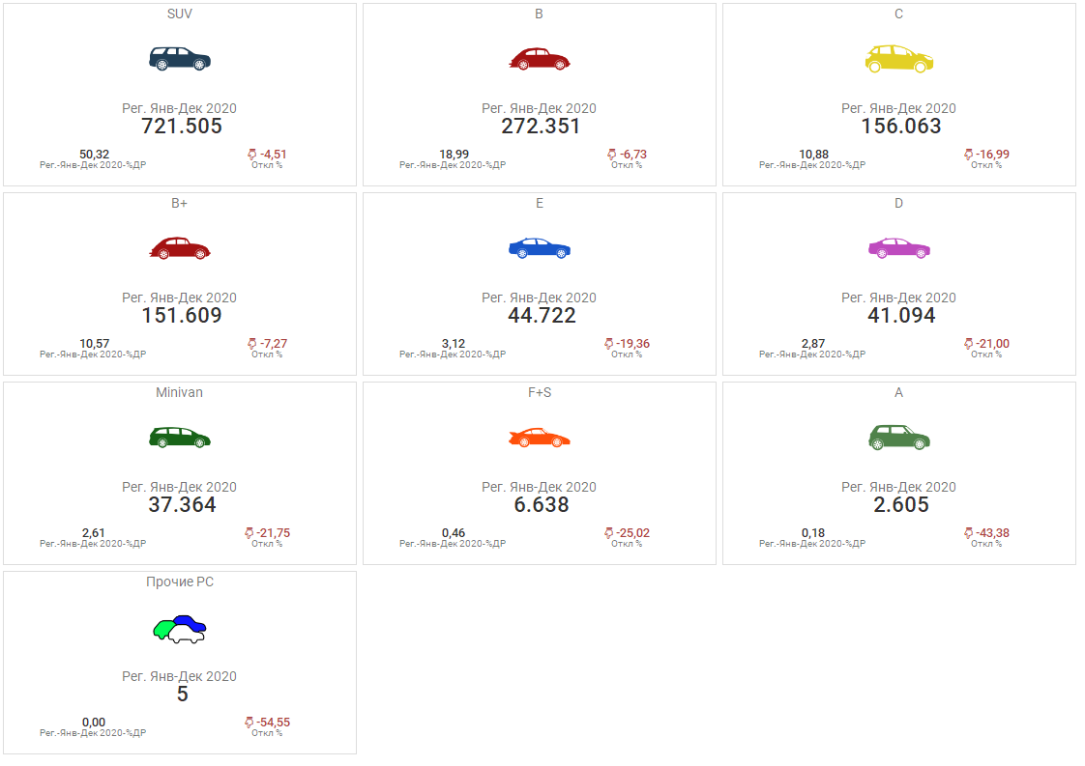Viewport: 1085px width, 766px height.
Task: Click the C segment share value 10,88
Action: (814, 155)
